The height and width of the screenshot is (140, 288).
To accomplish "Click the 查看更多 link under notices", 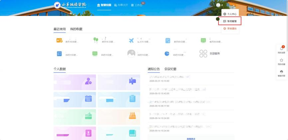I will [191, 139].
